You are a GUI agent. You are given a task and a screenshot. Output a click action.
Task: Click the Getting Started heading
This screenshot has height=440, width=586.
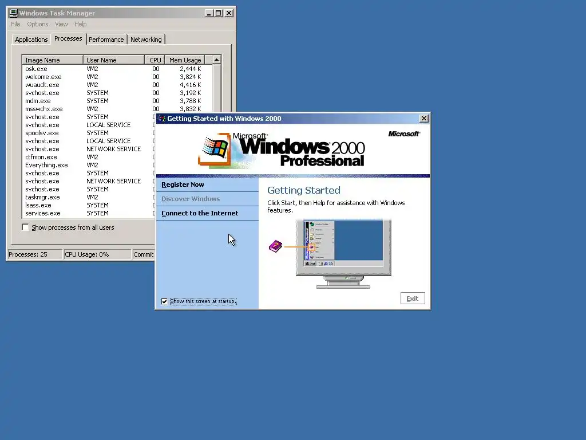tap(304, 190)
